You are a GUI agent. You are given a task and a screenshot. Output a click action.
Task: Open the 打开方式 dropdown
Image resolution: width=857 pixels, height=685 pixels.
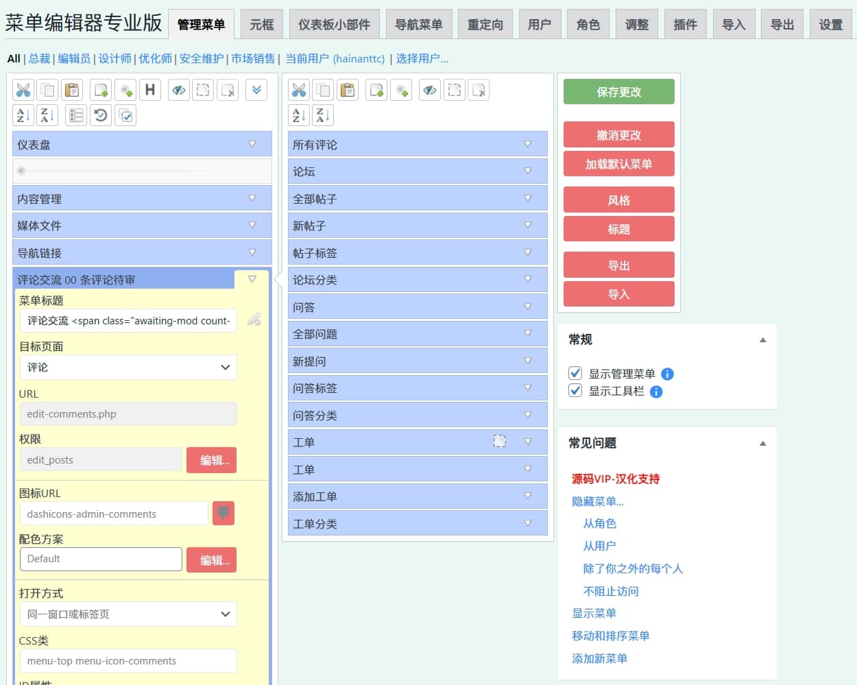[128, 614]
